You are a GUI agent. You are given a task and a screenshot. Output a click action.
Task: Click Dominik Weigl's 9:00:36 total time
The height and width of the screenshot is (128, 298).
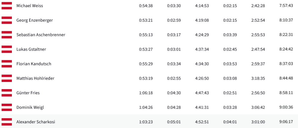coord(286,108)
